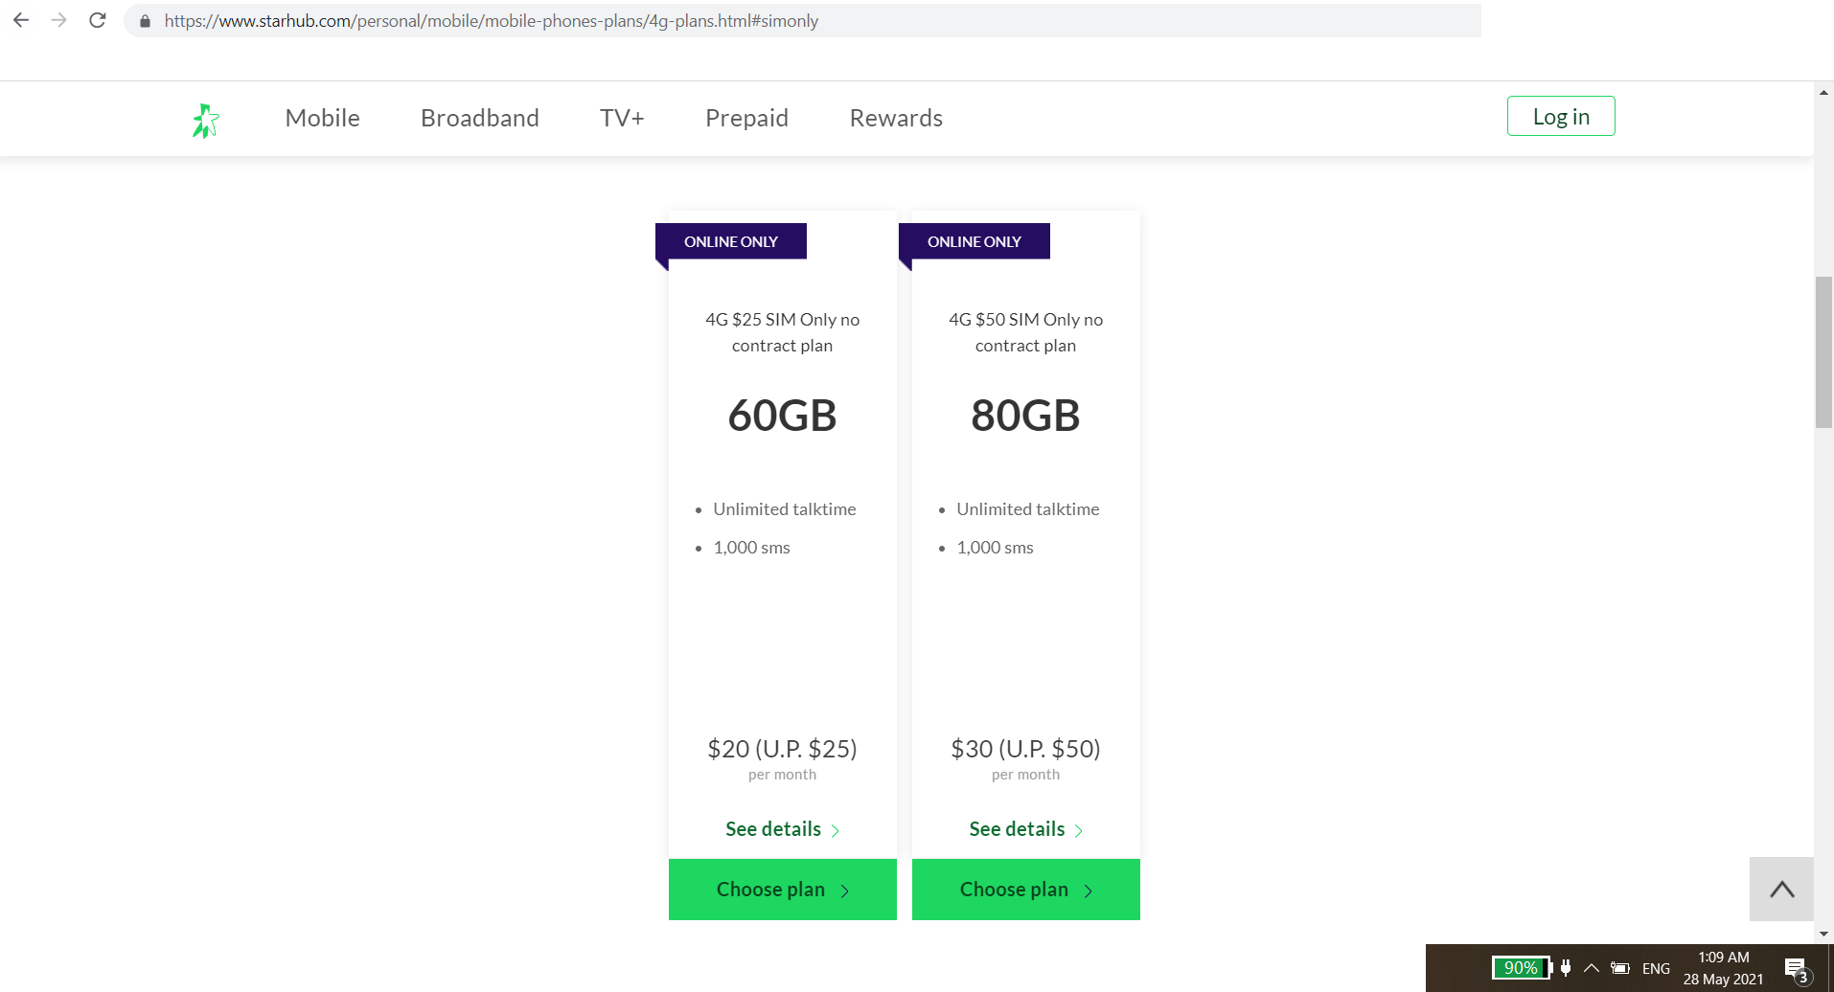Open the Prepaid menu
1834x992 pixels.
click(746, 118)
